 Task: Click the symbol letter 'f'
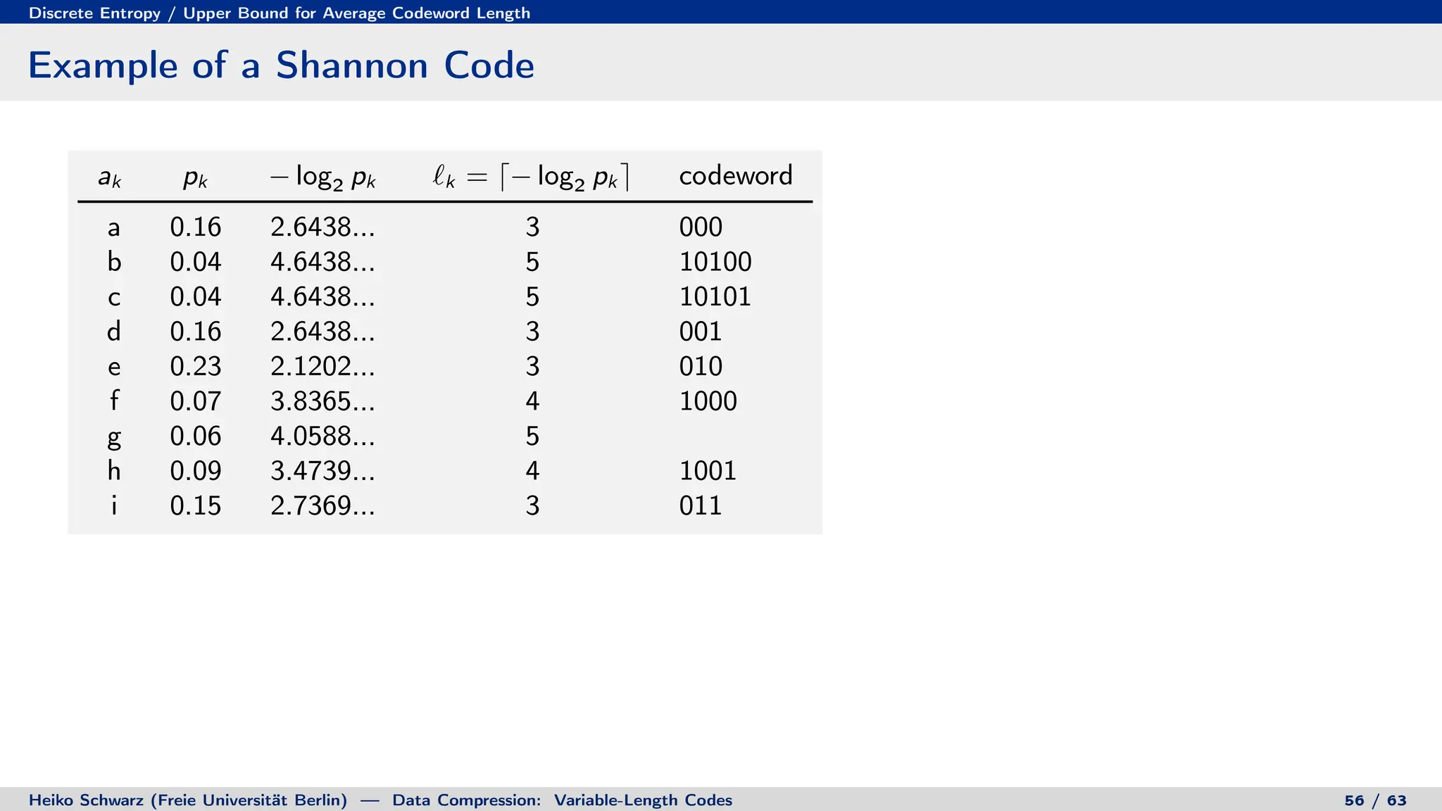(x=114, y=401)
